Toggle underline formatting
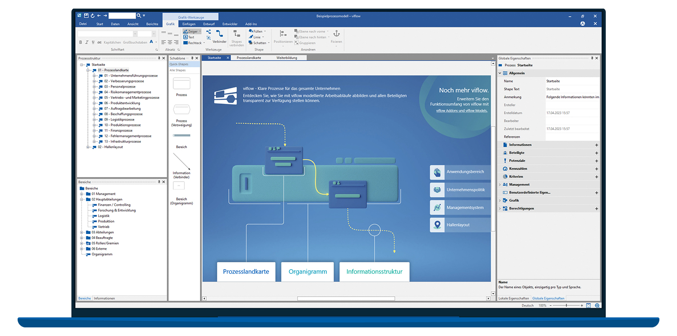This screenshot has width=677, height=336. (x=93, y=42)
